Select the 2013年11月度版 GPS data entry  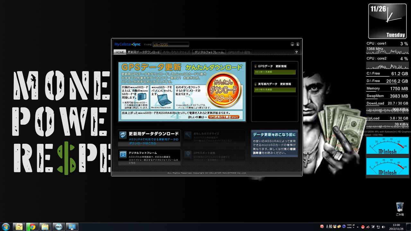coord(275,72)
